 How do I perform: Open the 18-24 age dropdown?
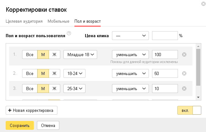pos(74,73)
